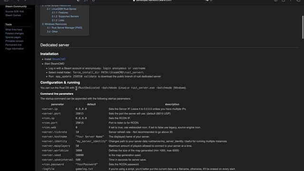
Task: Click the +rcon.ip parameter cell
Action: pyautogui.click(x=48, y=118)
